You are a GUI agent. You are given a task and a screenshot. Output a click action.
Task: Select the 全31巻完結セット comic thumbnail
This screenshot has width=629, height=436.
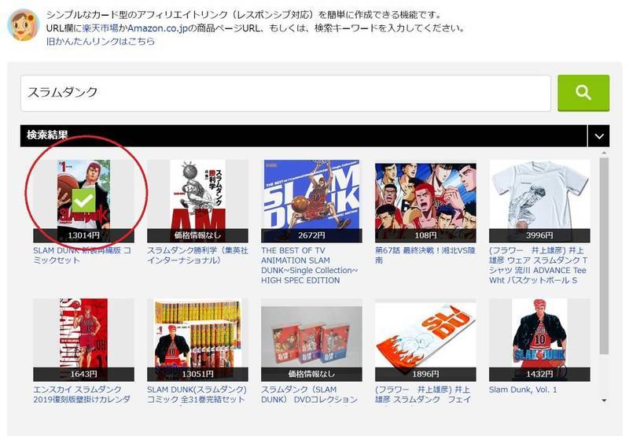(x=197, y=340)
